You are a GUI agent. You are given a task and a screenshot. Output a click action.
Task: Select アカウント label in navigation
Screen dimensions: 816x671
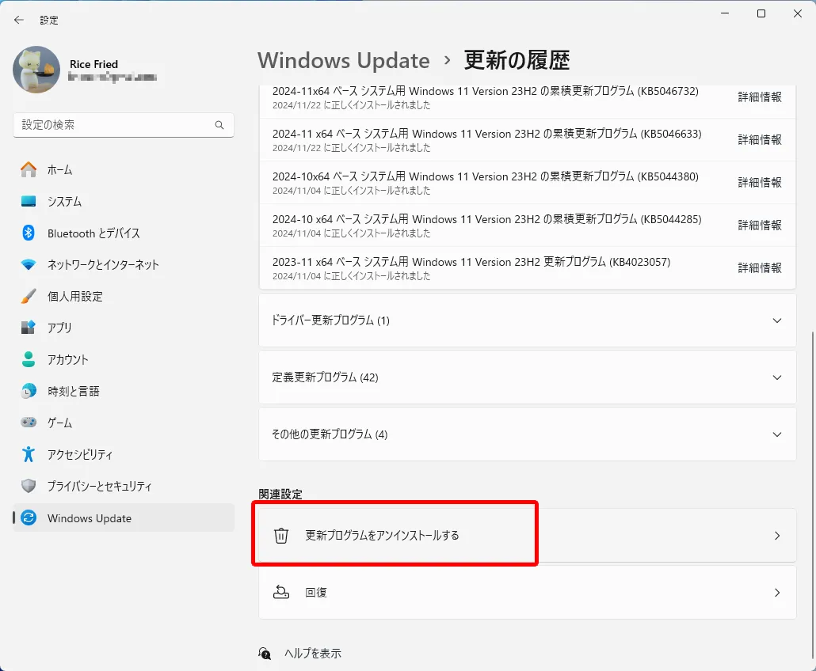click(x=67, y=360)
